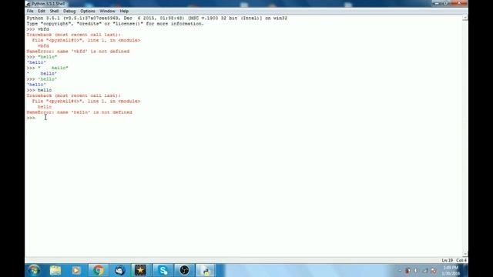
Task: Click the scrollbar up arrow
Action: pyautogui.click(x=465, y=18)
